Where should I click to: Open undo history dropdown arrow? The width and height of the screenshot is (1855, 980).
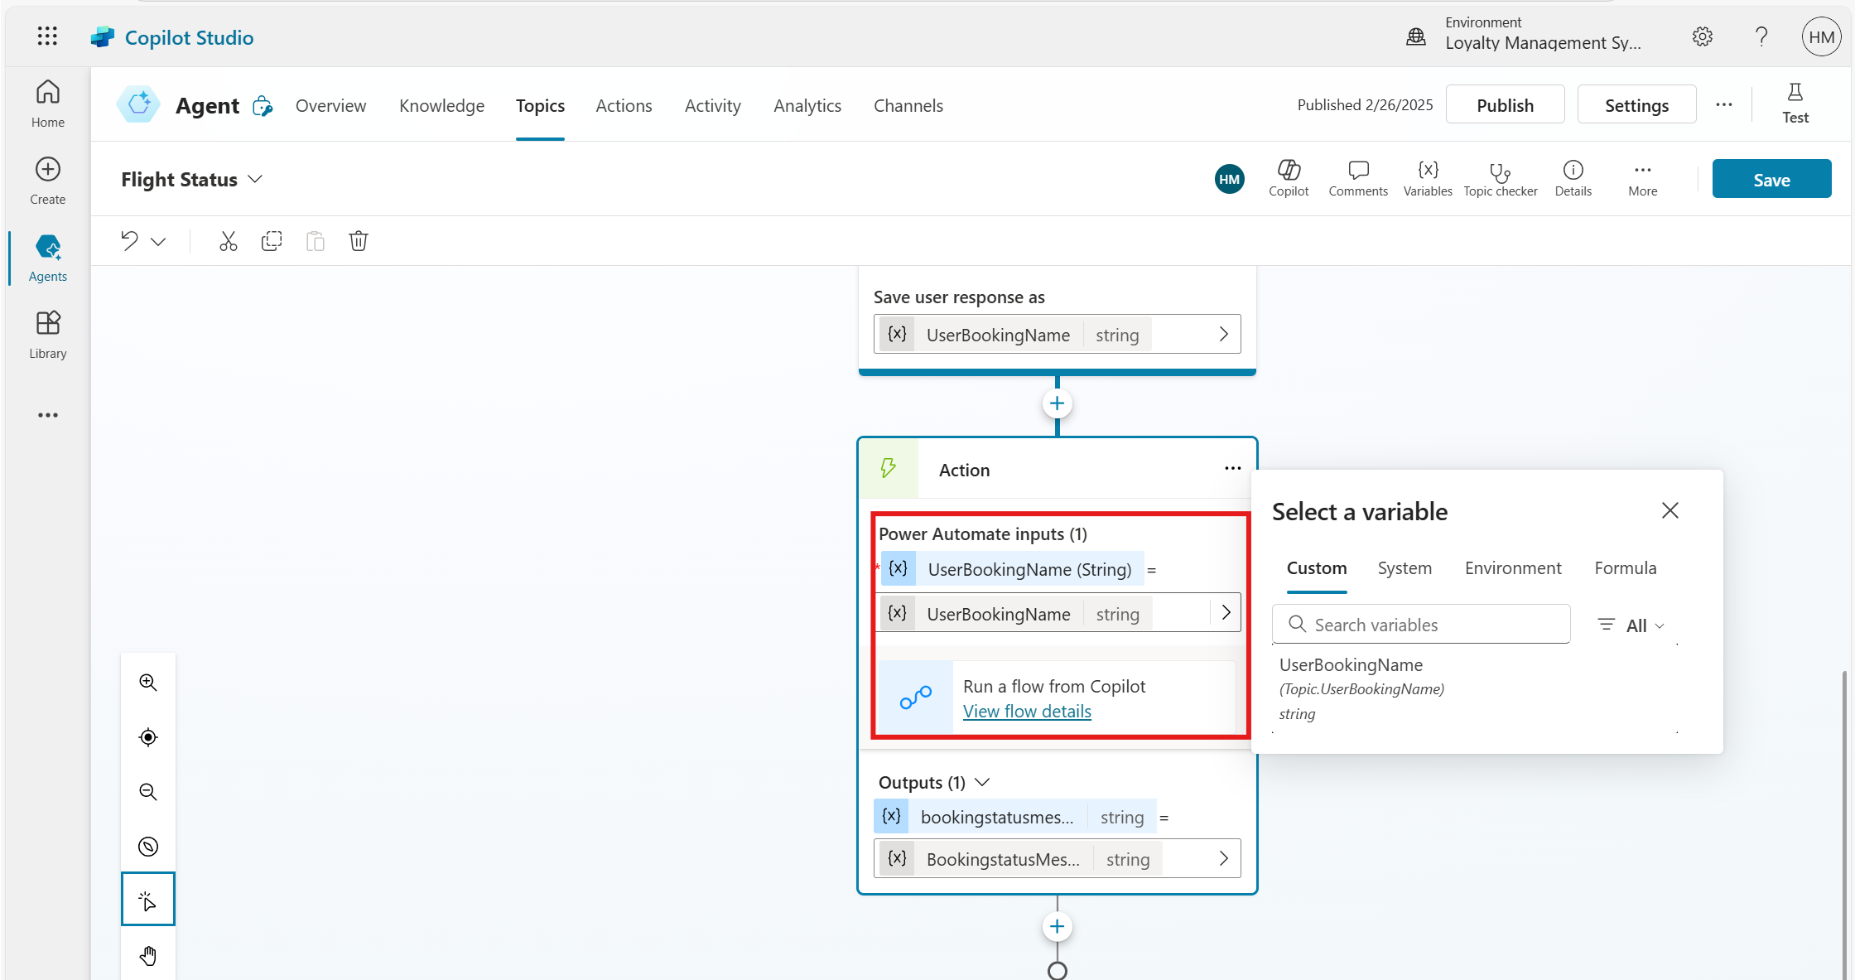click(158, 242)
